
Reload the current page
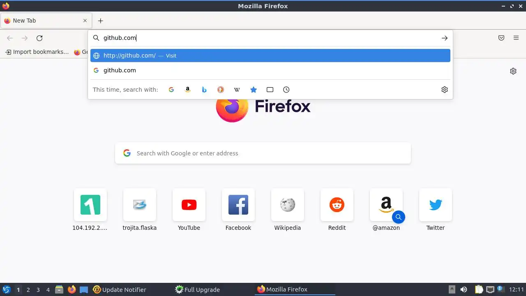click(x=39, y=38)
